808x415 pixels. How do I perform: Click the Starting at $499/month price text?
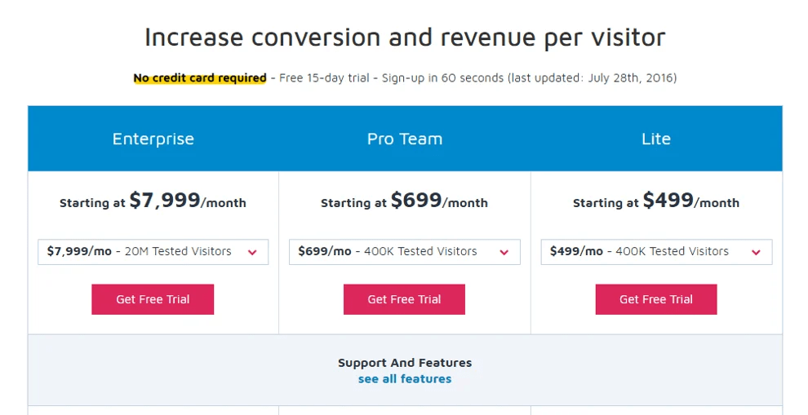point(656,201)
